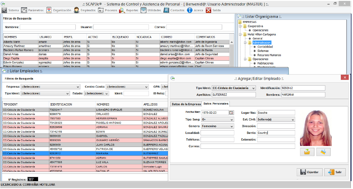Open the Utilidades toolbar icon
353x189 pixels.
(143, 10)
